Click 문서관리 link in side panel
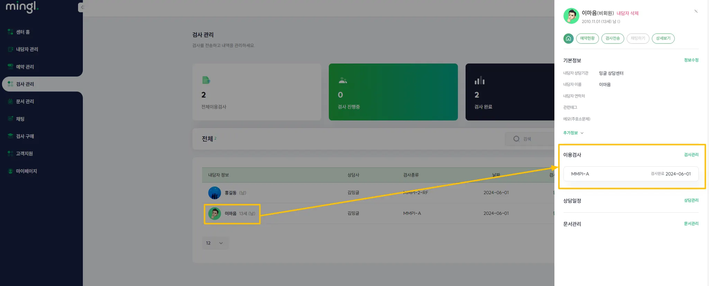The width and height of the screenshot is (709, 286). (691, 223)
